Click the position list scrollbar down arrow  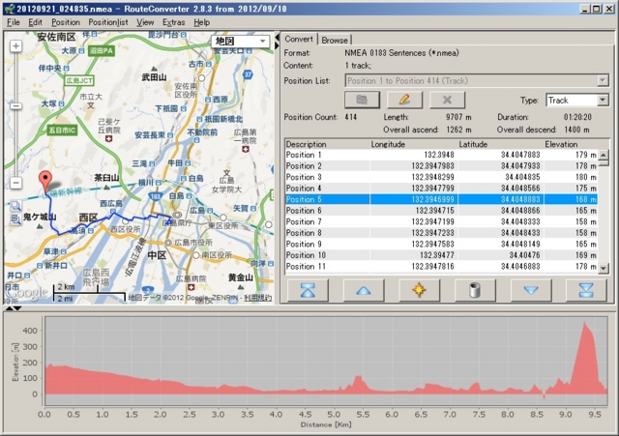(x=604, y=269)
